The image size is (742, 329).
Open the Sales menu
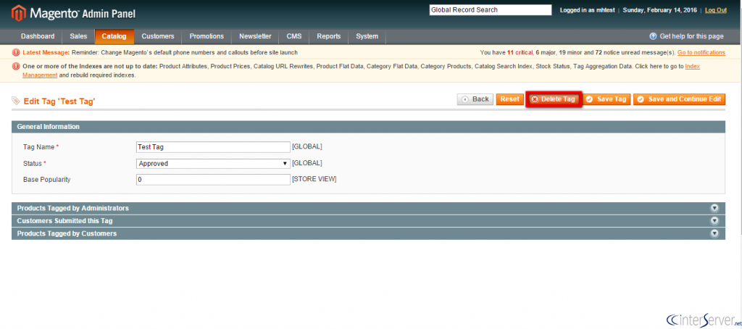click(78, 36)
